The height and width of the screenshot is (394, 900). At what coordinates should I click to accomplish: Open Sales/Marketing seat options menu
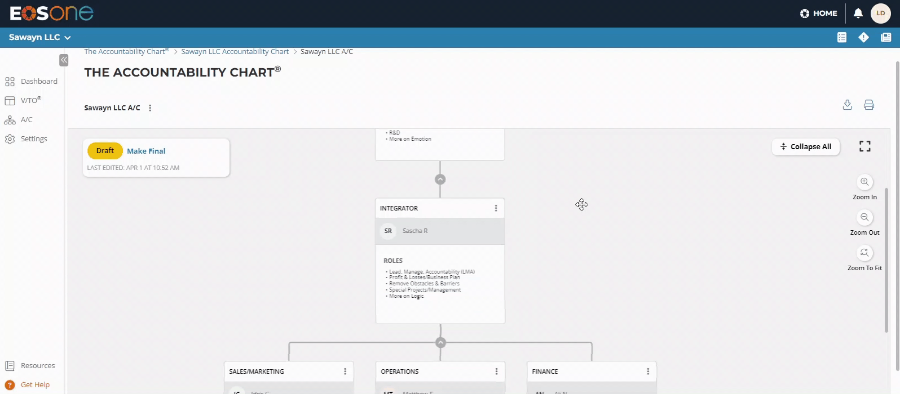coord(345,371)
